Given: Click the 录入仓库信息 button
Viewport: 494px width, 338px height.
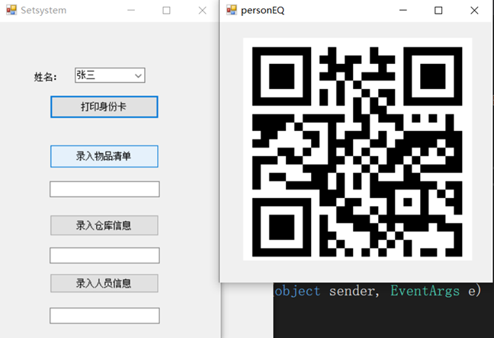Looking at the screenshot, I should [104, 225].
